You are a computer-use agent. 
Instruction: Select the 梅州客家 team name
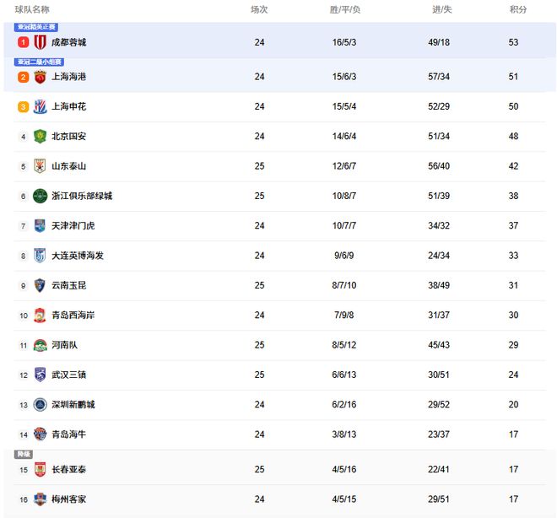[x=68, y=499]
